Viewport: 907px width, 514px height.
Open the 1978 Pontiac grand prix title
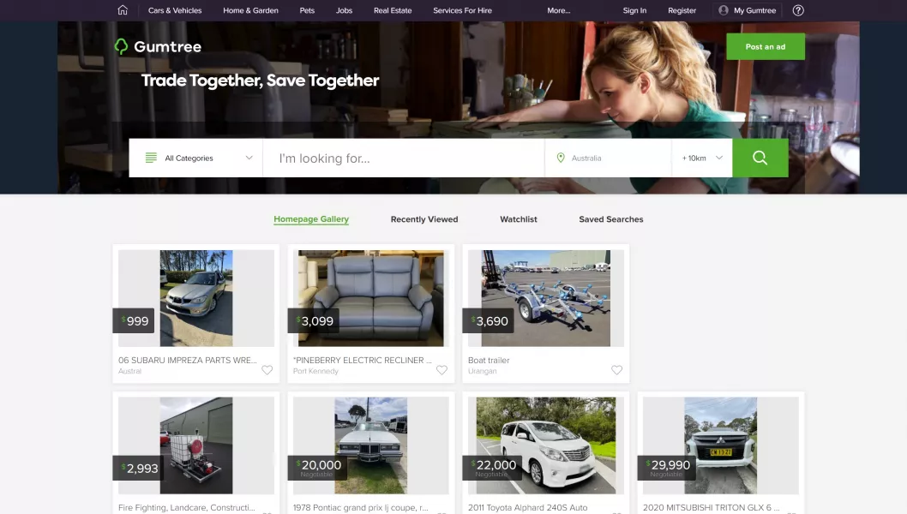(x=361, y=508)
